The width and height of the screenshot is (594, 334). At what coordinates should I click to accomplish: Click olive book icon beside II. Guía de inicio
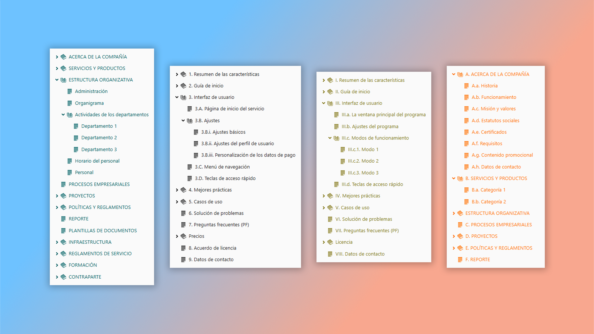point(330,92)
